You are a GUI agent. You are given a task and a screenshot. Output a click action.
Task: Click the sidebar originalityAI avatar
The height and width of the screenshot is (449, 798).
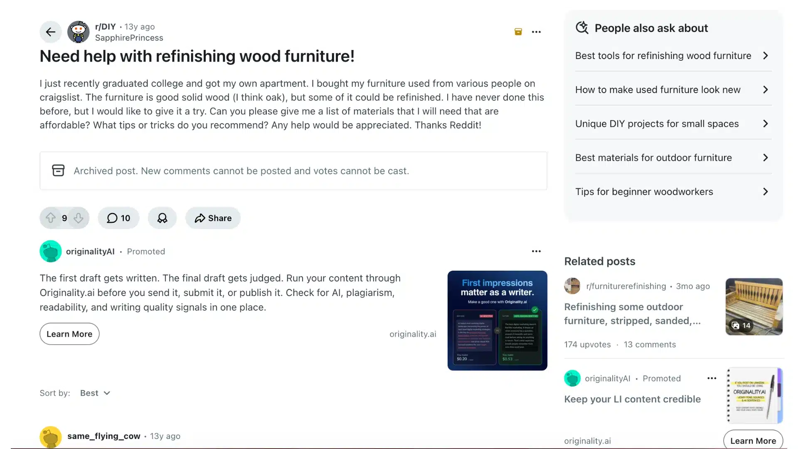[572, 378]
